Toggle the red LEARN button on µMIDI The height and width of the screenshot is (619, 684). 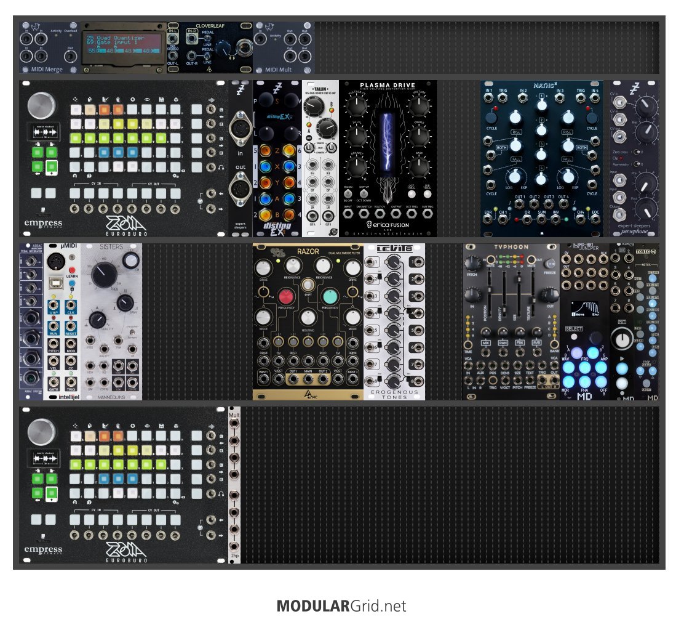71,270
